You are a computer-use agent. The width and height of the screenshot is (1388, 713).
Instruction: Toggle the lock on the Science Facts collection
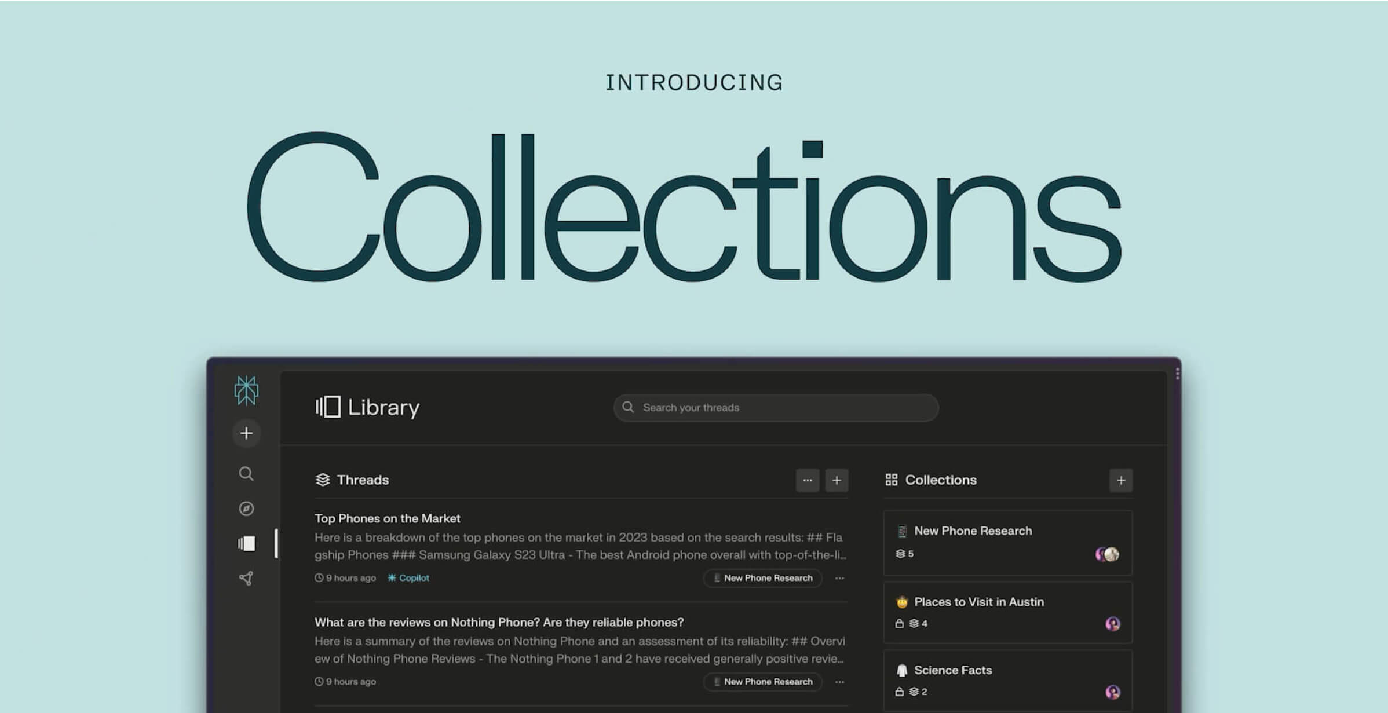click(x=898, y=692)
